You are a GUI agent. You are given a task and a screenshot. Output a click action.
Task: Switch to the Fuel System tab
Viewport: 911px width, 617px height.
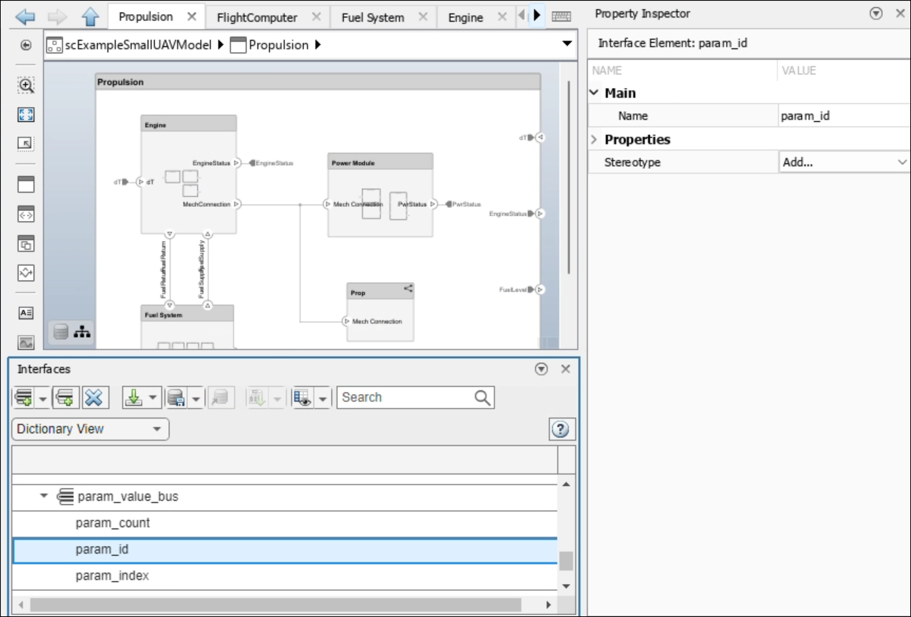372,17
